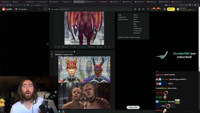Click the green Approved mod button
The width and height of the screenshot is (200, 113).
click(x=82, y=47)
